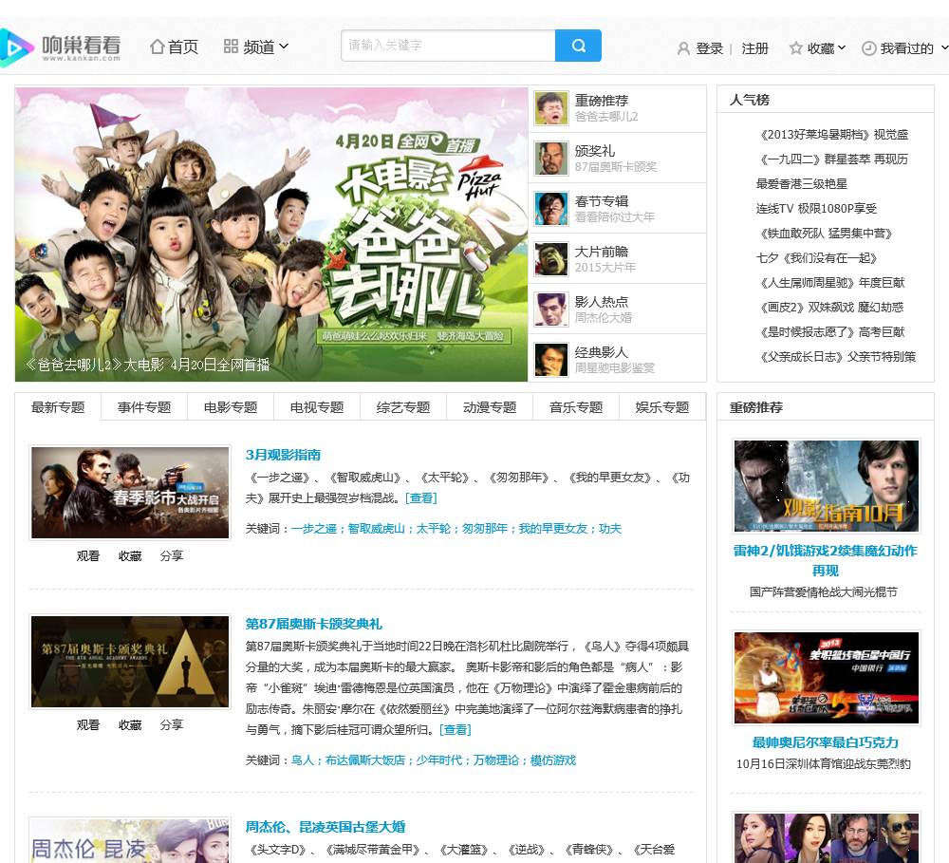This screenshot has width=949, height=863.
Task: Open 最爱香港三级艳星 ranking entry
Action: coord(802,184)
